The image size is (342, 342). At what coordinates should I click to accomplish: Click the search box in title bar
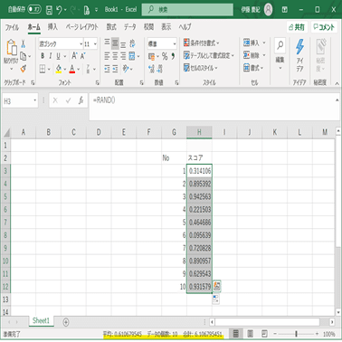tap(187, 10)
